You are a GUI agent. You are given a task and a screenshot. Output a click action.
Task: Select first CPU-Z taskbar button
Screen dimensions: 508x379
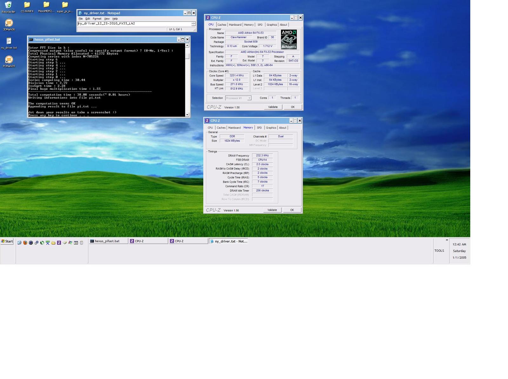click(x=148, y=241)
